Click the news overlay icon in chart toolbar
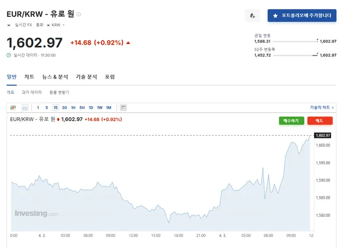The width and height of the screenshot is (339, 248). (123, 108)
